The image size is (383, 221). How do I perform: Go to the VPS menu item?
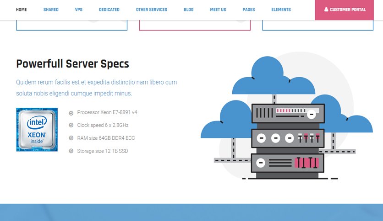79,10
